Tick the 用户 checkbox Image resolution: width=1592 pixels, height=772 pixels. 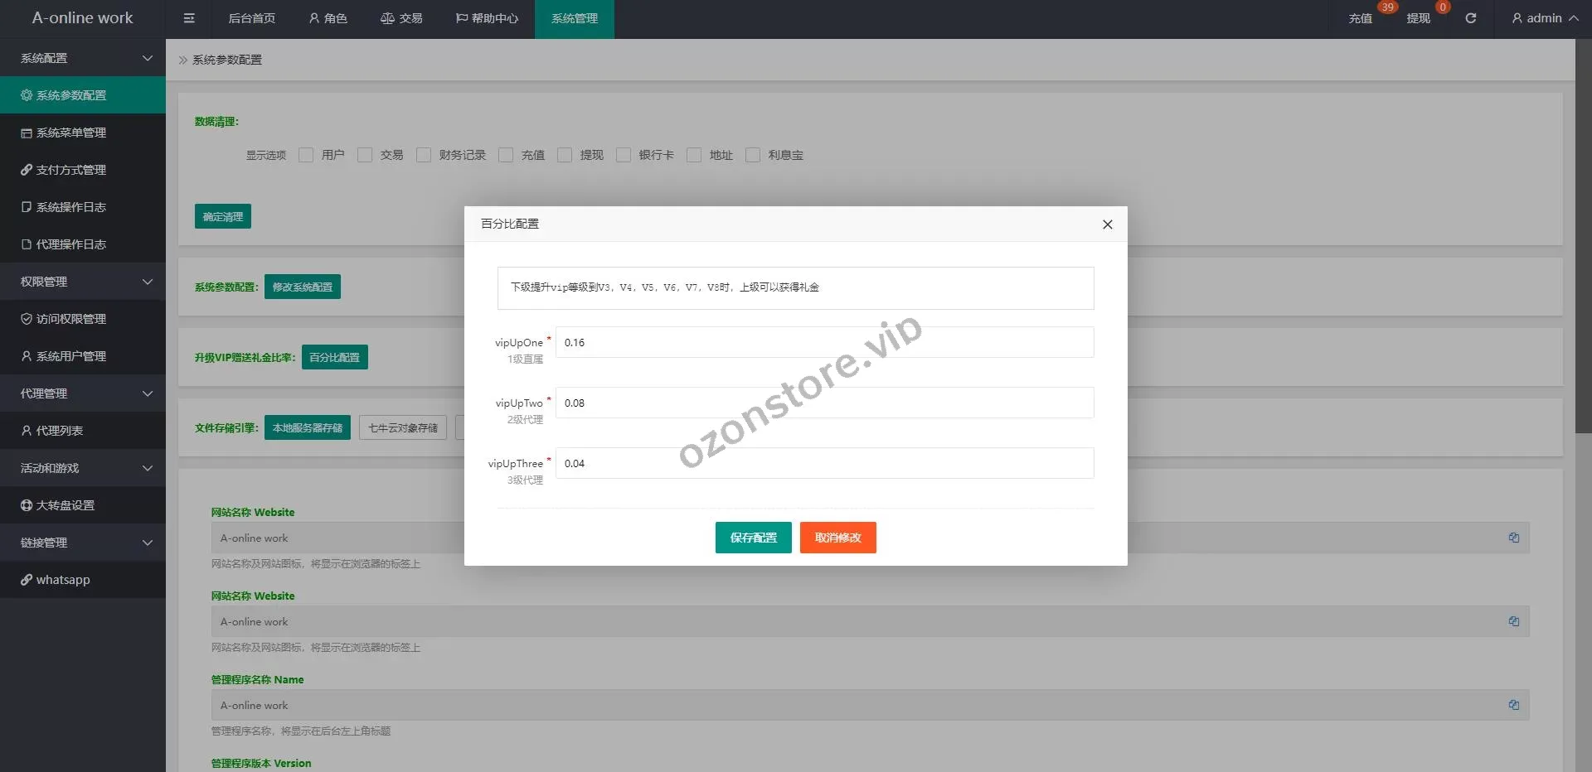(x=306, y=155)
